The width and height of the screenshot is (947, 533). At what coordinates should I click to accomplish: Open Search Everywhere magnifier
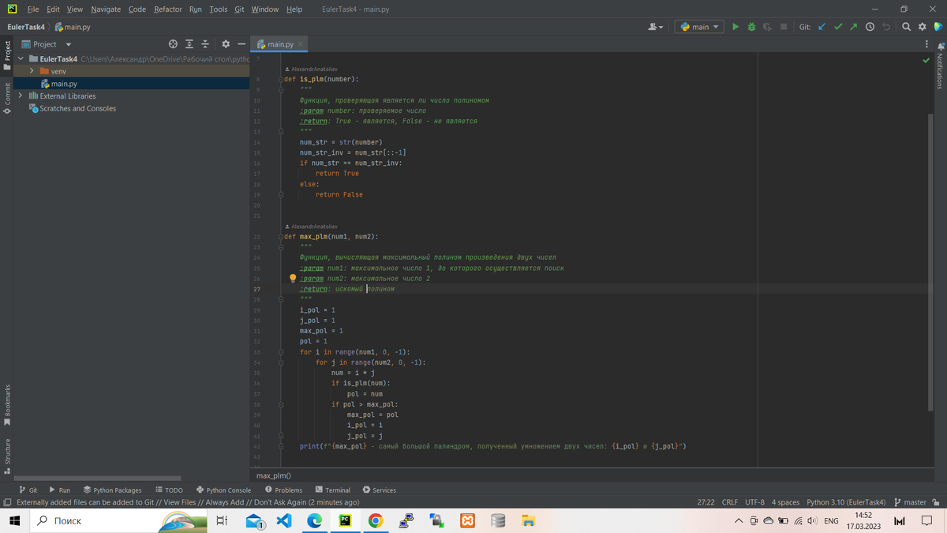tap(905, 26)
